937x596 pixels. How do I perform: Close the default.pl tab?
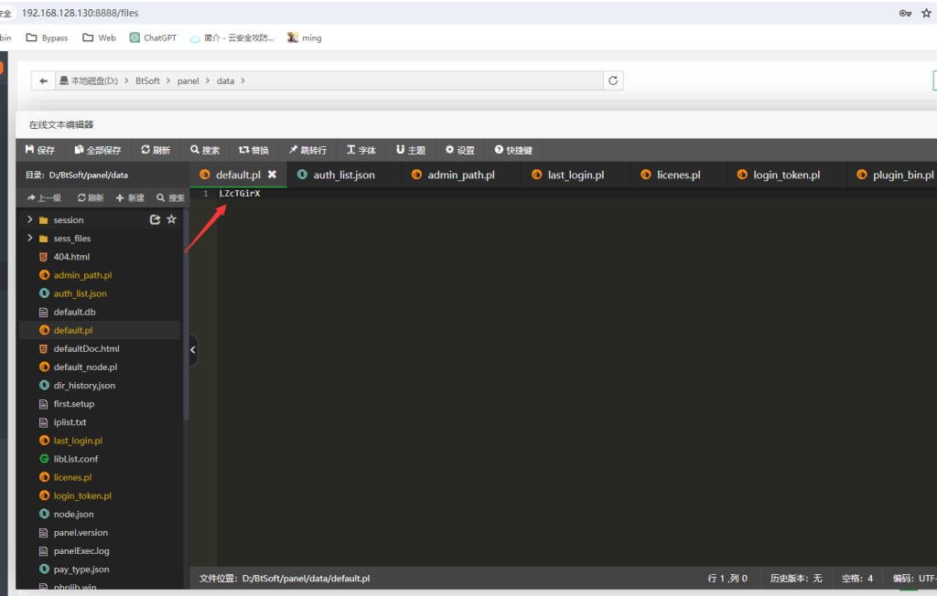click(x=272, y=175)
